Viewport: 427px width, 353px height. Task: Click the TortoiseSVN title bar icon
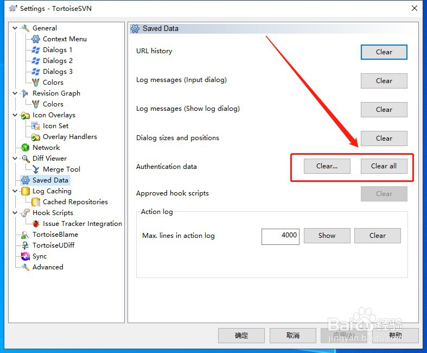(13, 9)
